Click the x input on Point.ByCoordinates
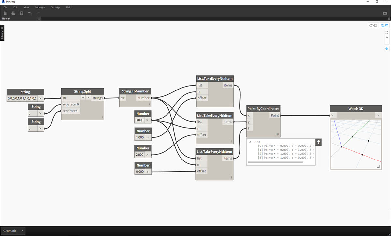The height and width of the screenshot is (236, 391). tap(249, 115)
